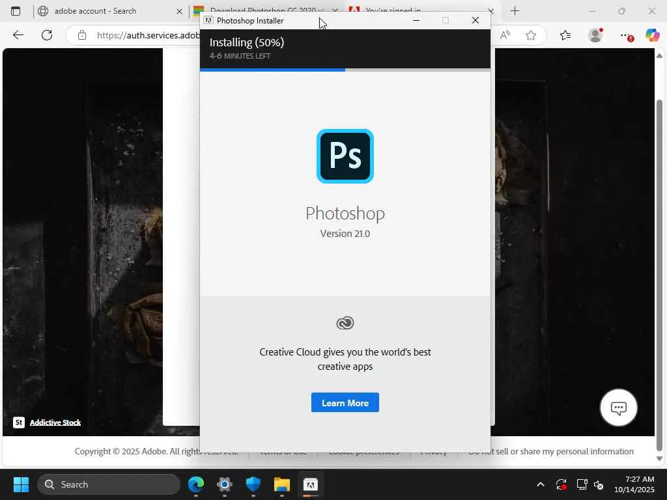This screenshot has height=500, width=667.
Task: Open Windows Security shield on taskbar
Action: pos(253,484)
